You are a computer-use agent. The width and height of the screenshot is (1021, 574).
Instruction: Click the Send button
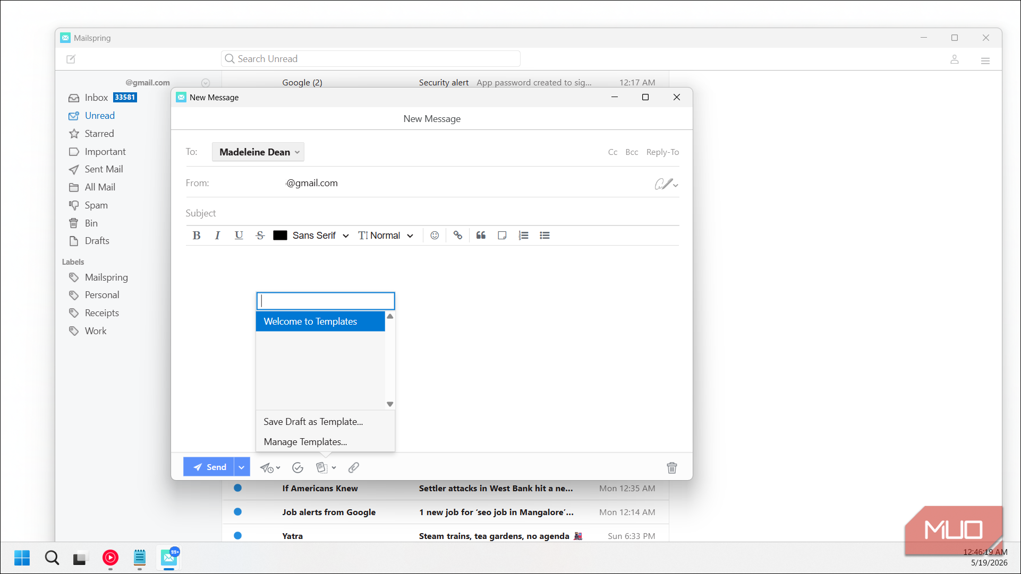[x=209, y=467]
